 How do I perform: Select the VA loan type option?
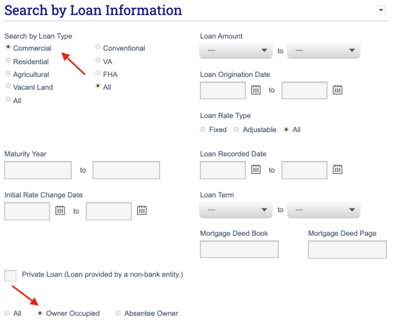point(98,61)
